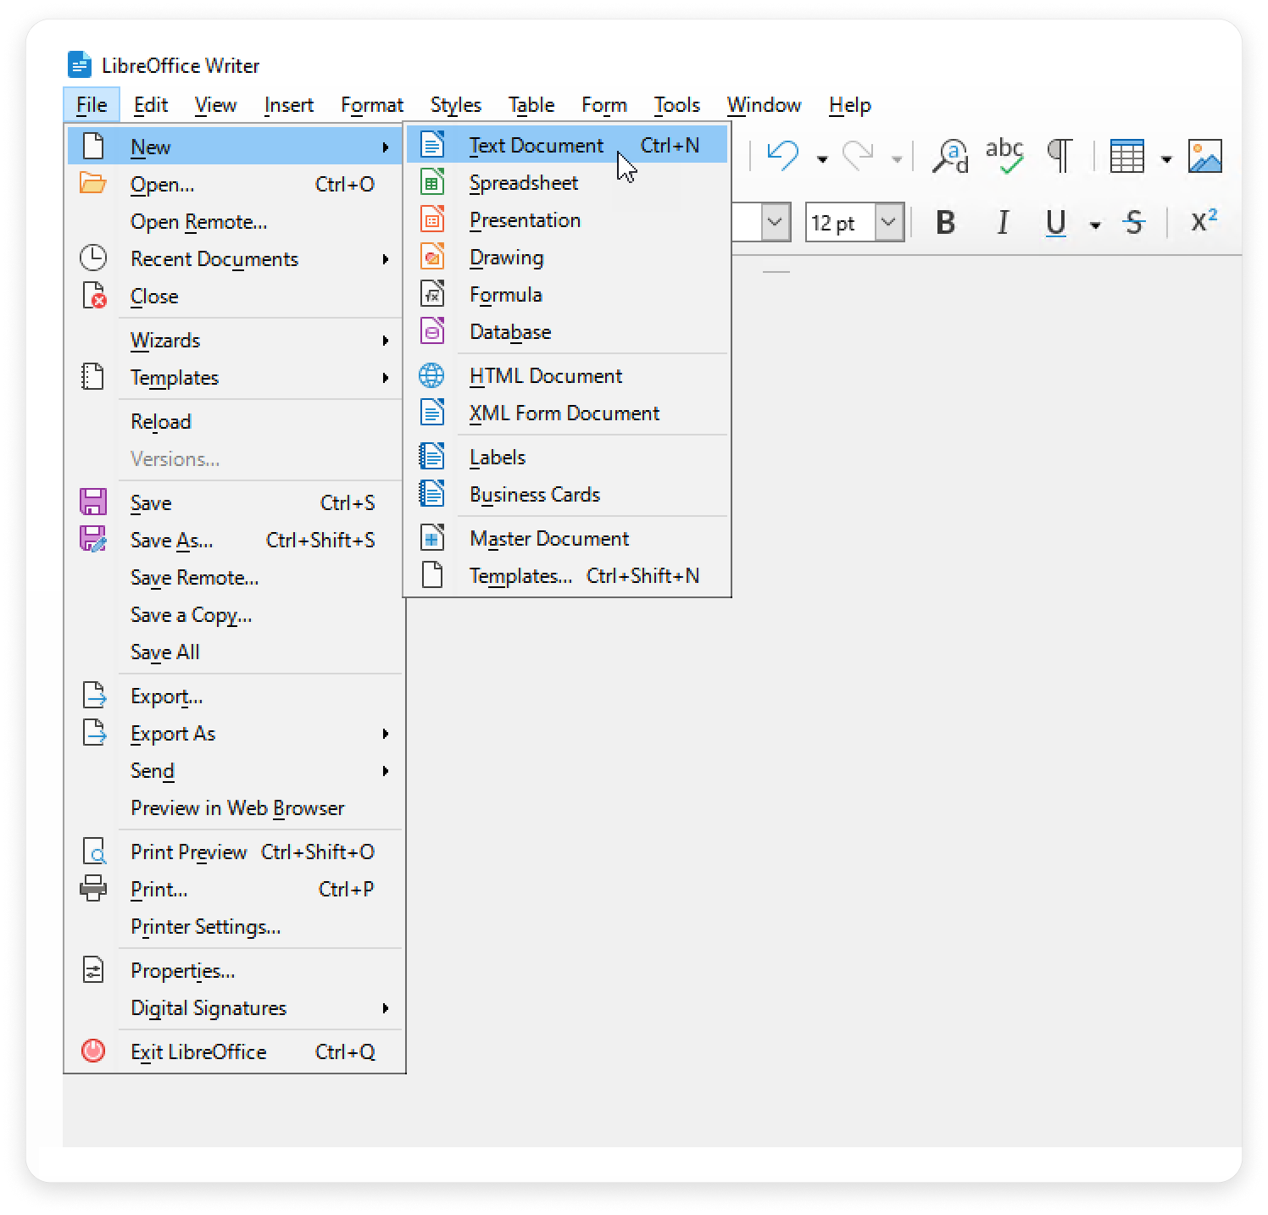Click the Superscript icon
Viewport: 1268px width, 1215px height.
tap(1204, 221)
